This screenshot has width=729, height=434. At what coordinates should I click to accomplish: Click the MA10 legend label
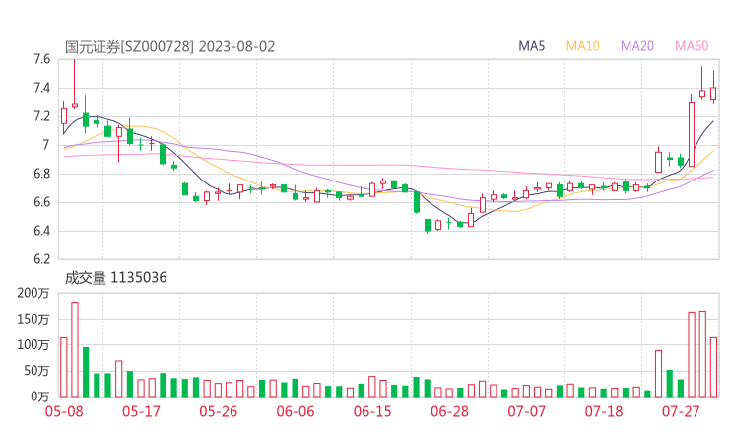[x=582, y=46]
